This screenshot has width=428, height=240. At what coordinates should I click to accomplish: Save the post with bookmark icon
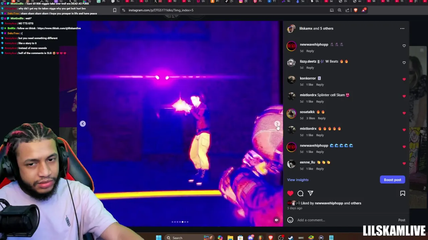(x=403, y=193)
